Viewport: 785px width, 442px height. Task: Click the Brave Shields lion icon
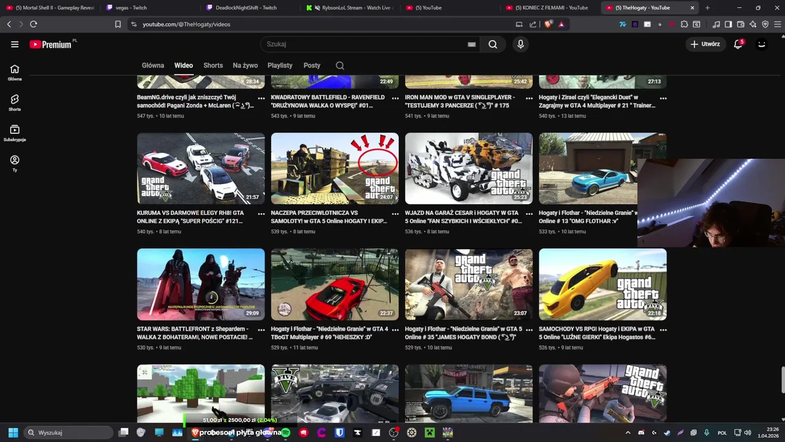(x=548, y=24)
